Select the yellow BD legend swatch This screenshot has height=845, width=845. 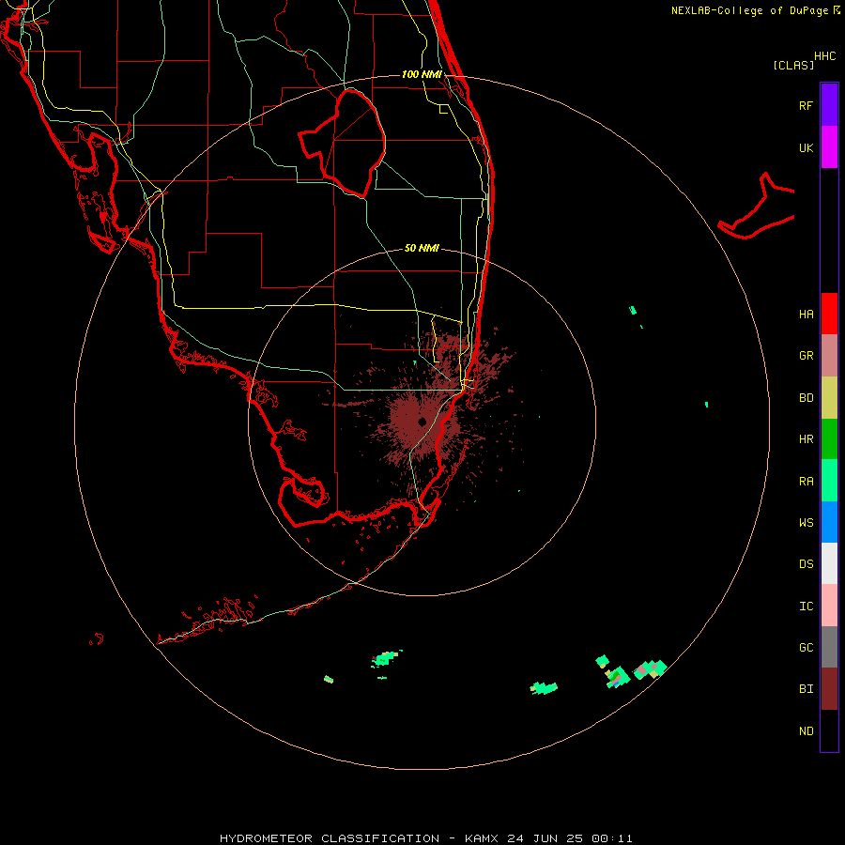829,397
